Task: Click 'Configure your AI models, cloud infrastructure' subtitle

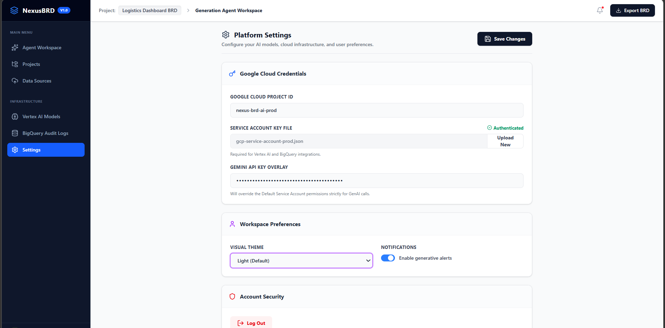Action: 297,44
